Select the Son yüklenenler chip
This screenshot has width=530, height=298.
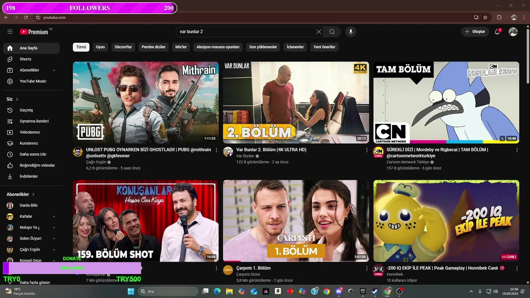click(x=263, y=47)
